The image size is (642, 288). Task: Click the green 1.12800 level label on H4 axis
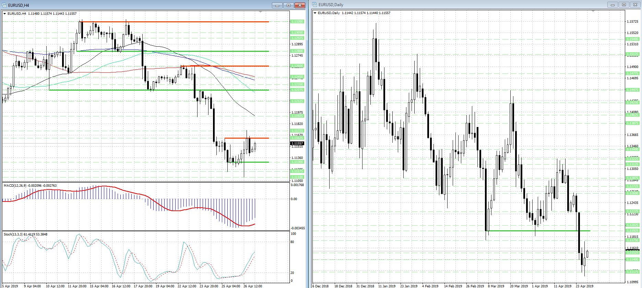pyautogui.click(x=297, y=51)
